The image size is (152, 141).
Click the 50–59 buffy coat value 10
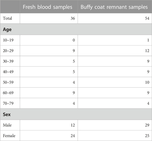(x=147, y=82)
